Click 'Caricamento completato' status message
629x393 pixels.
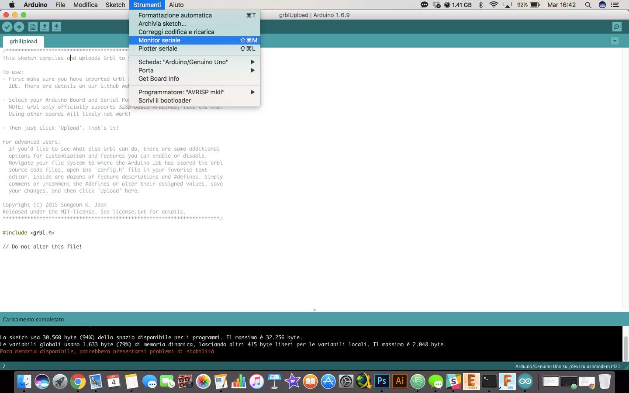click(x=33, y=319)
